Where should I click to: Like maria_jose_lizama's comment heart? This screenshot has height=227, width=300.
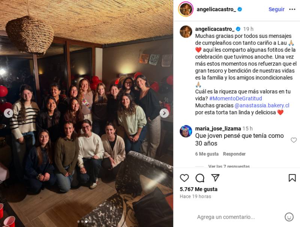[294, 140]
